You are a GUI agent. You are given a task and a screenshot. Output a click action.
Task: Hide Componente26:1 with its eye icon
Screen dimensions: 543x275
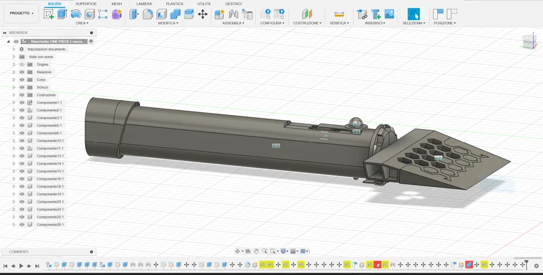22,225
